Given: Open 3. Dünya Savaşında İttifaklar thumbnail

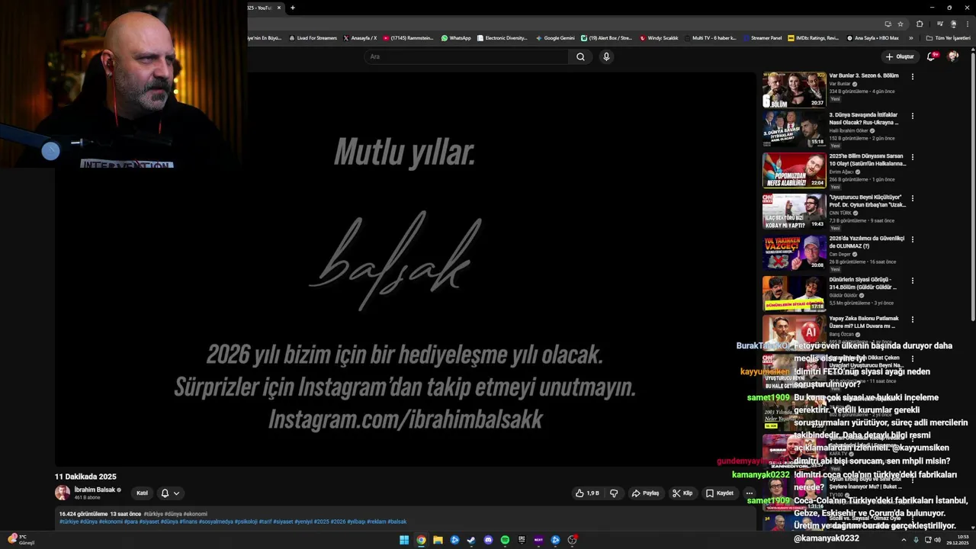Looking at the screenshot, I should pyautogui.click(x=795, y=130).
